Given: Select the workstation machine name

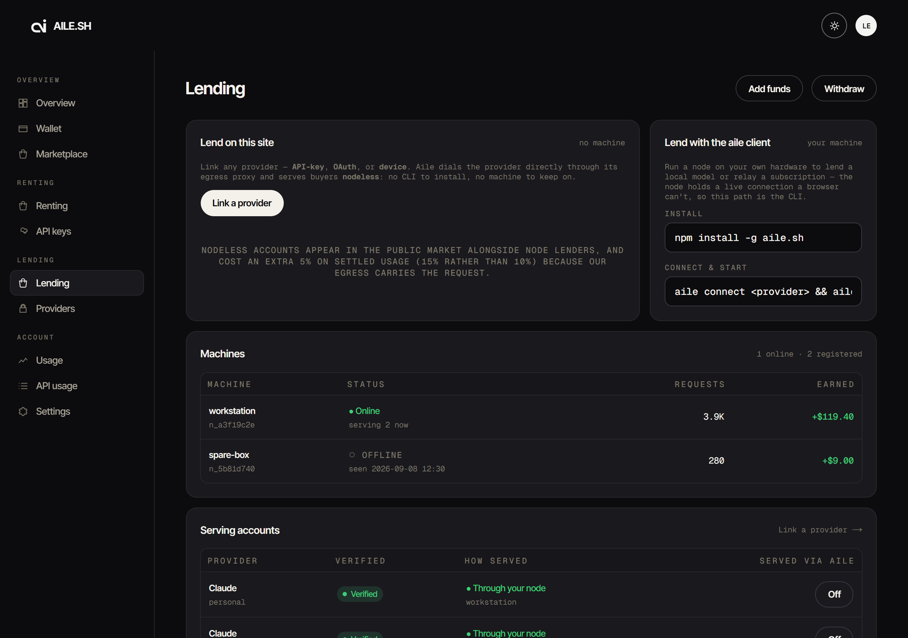Looking at the screenshot, I should 232,411.
